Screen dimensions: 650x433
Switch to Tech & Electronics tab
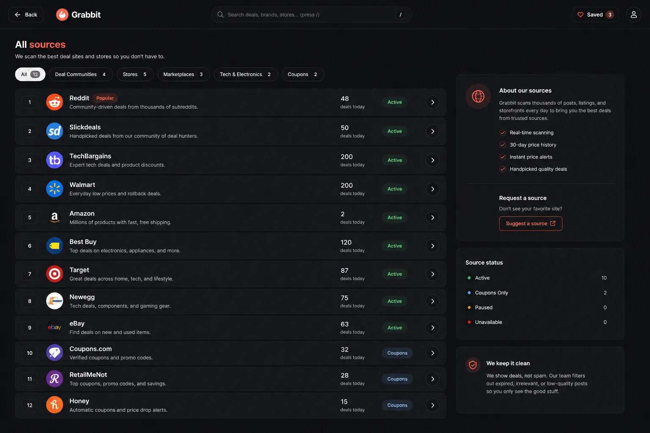click(246, 74)
